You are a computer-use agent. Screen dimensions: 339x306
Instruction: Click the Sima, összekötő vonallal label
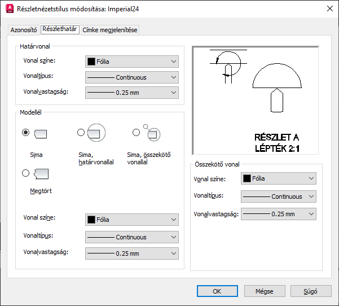(x=149, y=159)
